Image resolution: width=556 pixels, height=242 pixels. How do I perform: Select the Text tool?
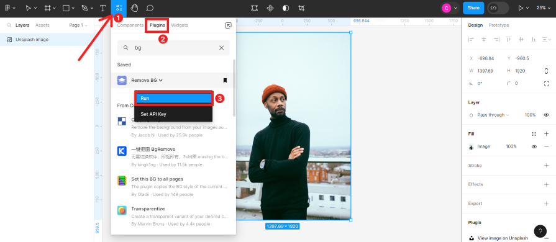pos(103,8)
